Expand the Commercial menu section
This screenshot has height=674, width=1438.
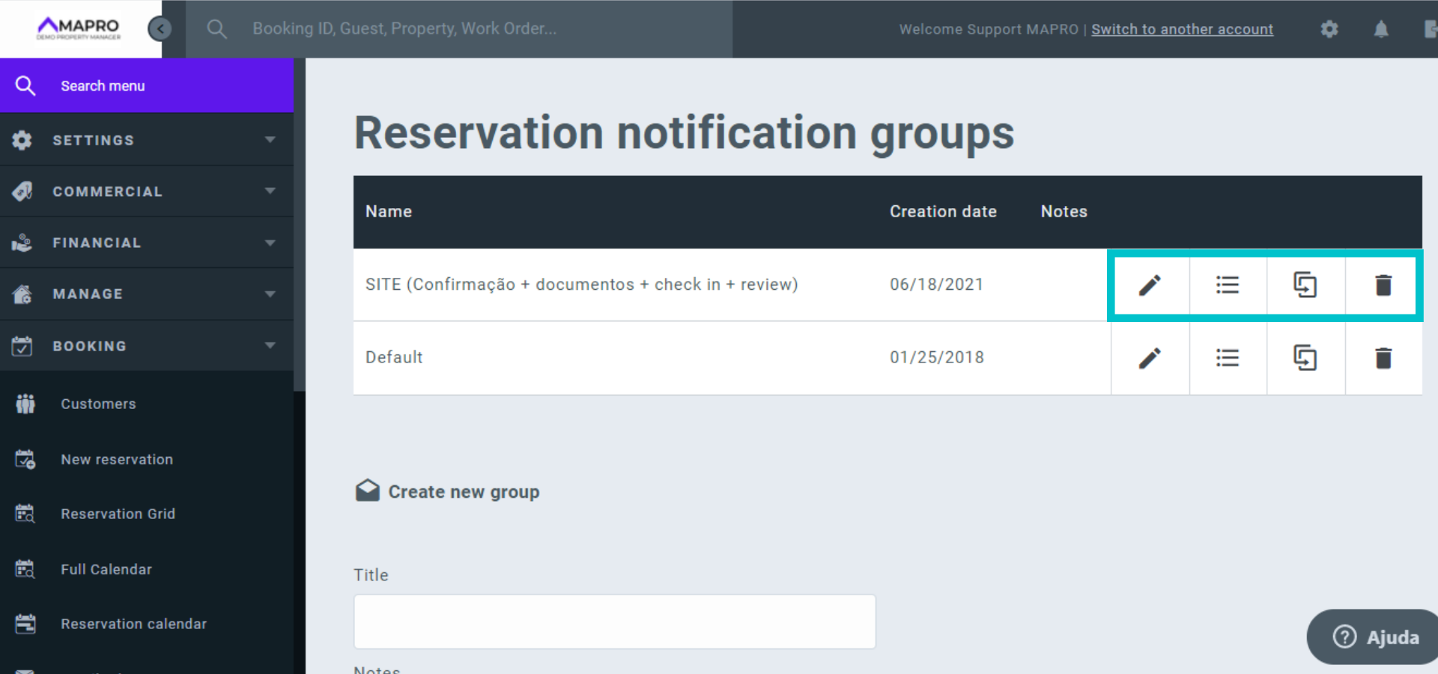[146, 192]
